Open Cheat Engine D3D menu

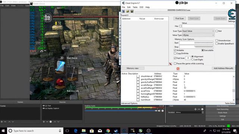141,7
